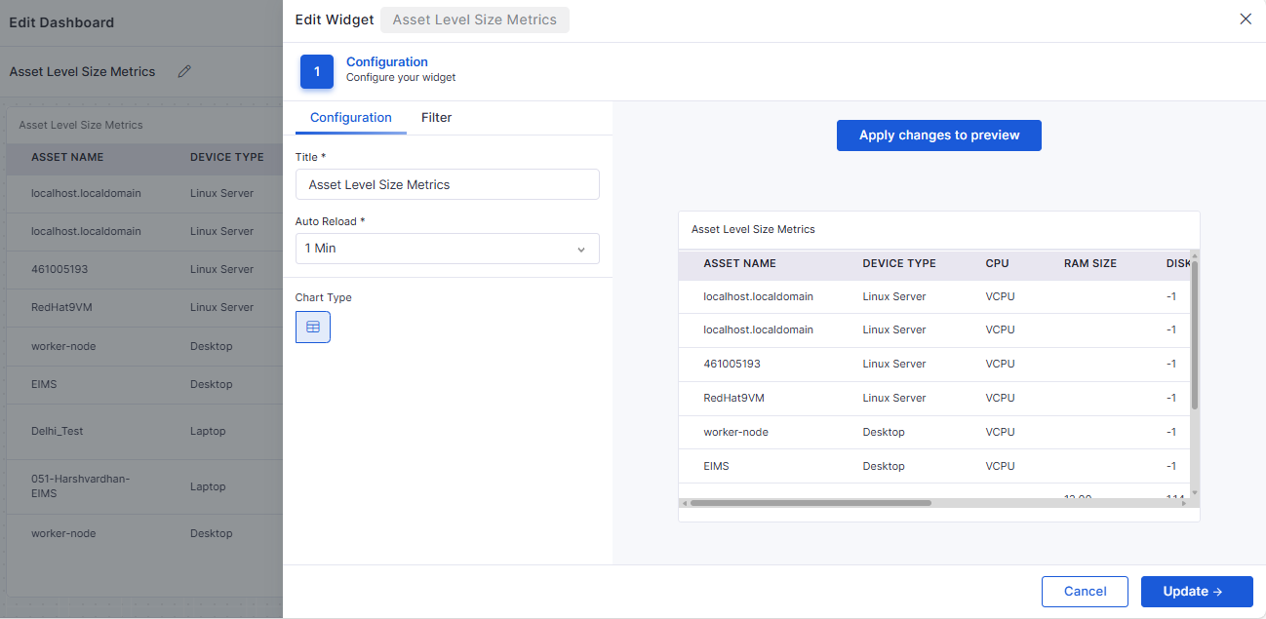Select the table chart type icon
Screen dimensions: 1266x619
[313, 328]
